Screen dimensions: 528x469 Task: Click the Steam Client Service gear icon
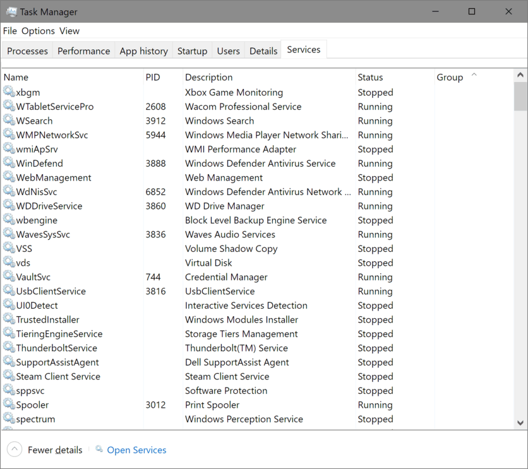9,376
